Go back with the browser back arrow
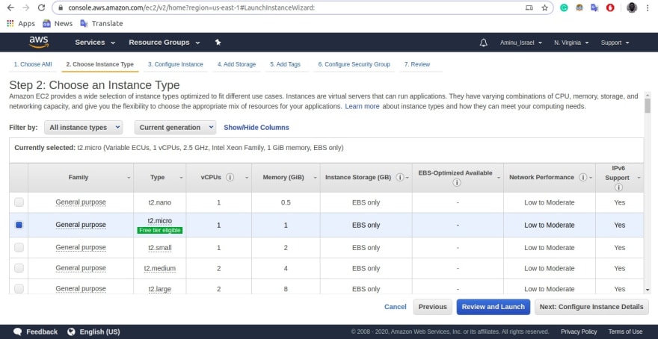This screenshot has height=339, width=658. 10,7
